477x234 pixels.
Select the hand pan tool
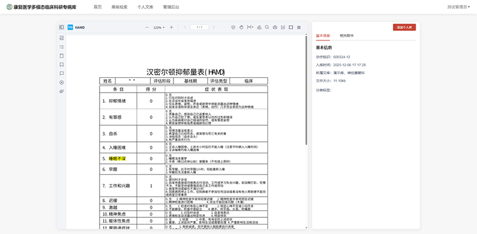(x=241, y=27)
